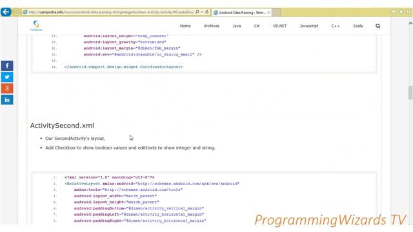
Task: Click the paddingBottom code line
Action: tap(139, 208)
